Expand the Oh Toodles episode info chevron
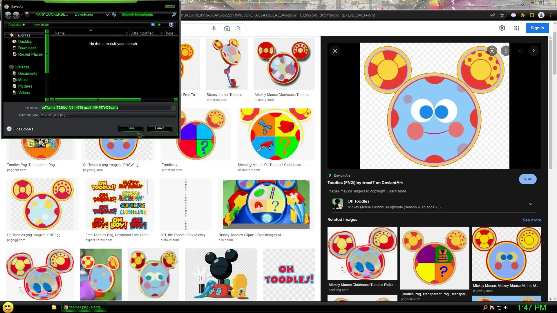Image resolution: width=557 pixels, height=313 pixels. pyautogui.click(x=530, y=204)
